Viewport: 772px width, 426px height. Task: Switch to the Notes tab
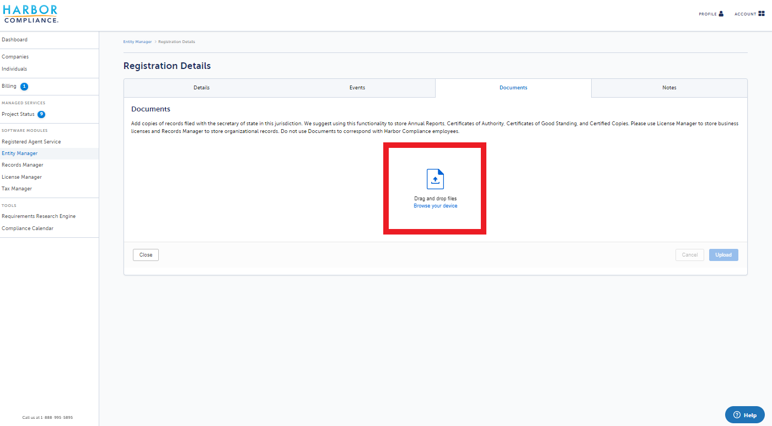click(669, 88)
